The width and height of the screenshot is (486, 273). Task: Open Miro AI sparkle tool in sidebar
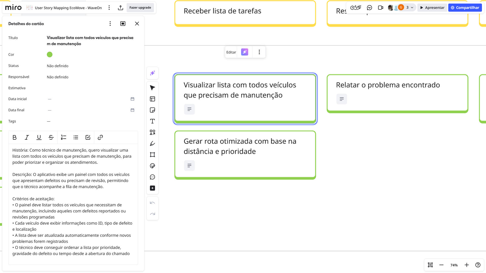[x=152, y=73]
